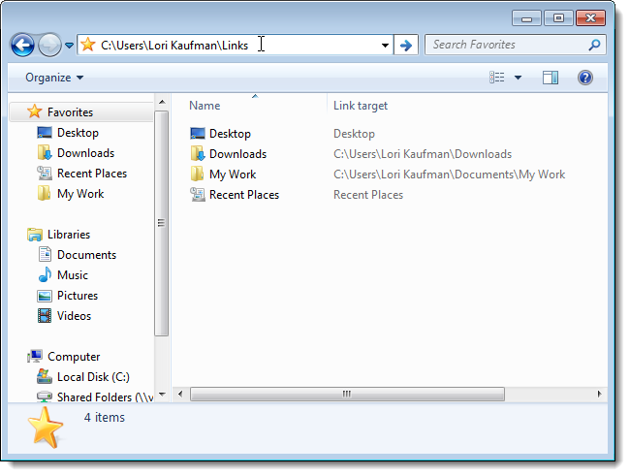Select the My Work folder in file list
Viewport: 630px width, 476px height.
coord(233,175)
